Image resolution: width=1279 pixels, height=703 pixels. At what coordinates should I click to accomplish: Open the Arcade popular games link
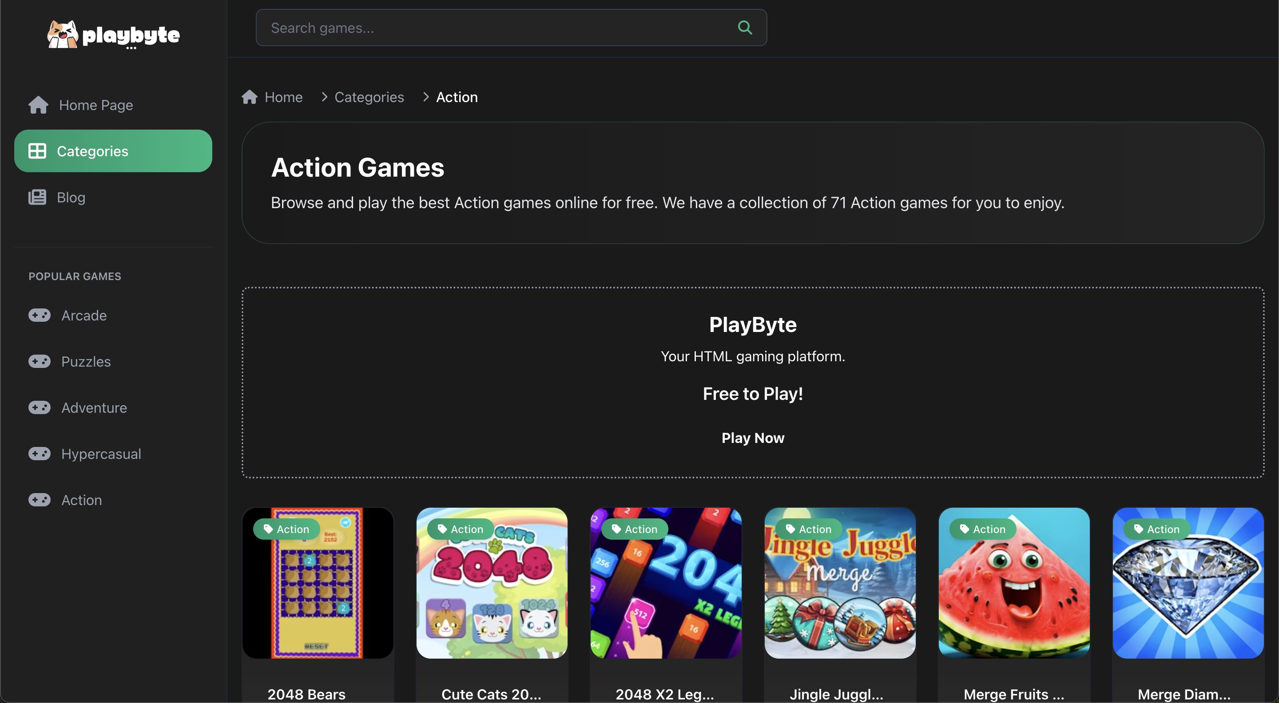[x=113, y=315]
